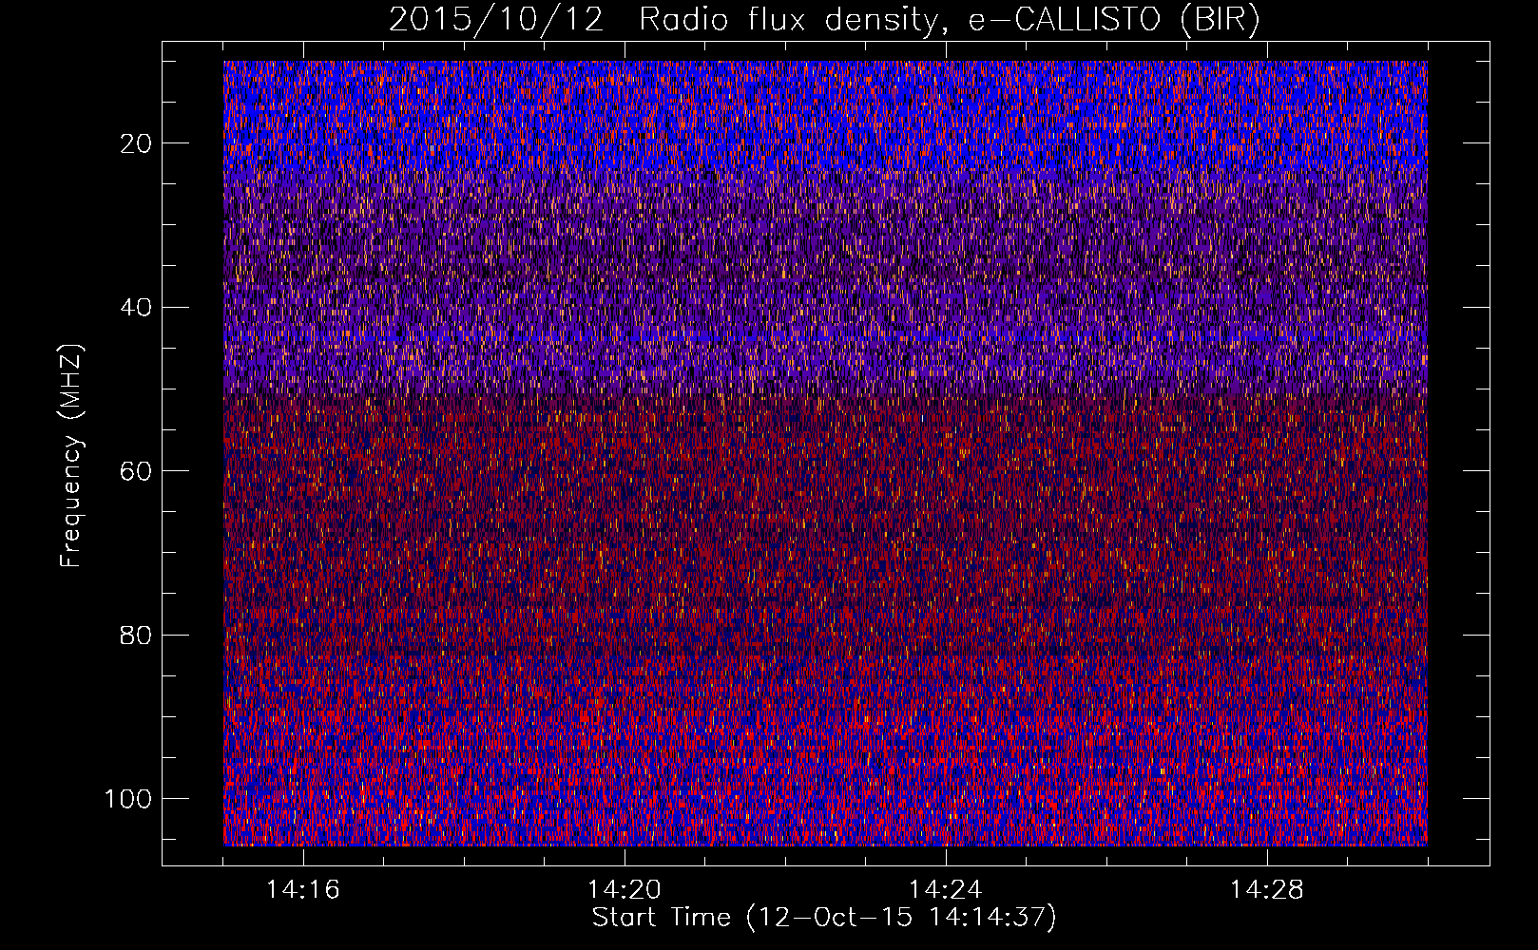
Task: Click the '14:28' time tick label
Action: 1267,890
